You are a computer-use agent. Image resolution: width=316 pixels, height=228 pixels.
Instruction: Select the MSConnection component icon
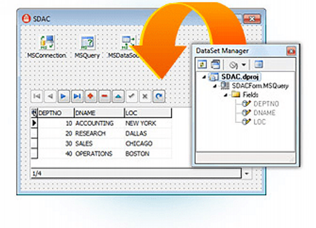47,43
